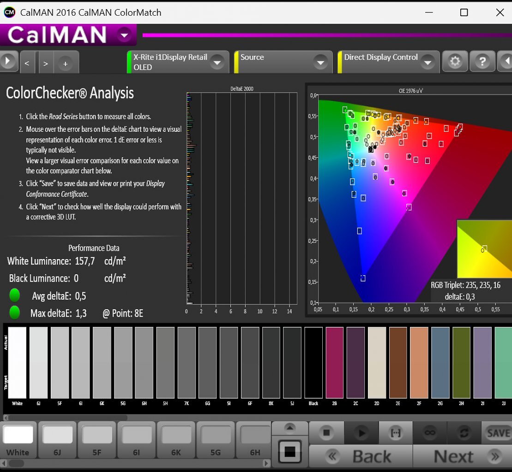The height and width of the screenshot is (472, 512).
Task: Click the black pattern window icon
Action: pos(289,452)
